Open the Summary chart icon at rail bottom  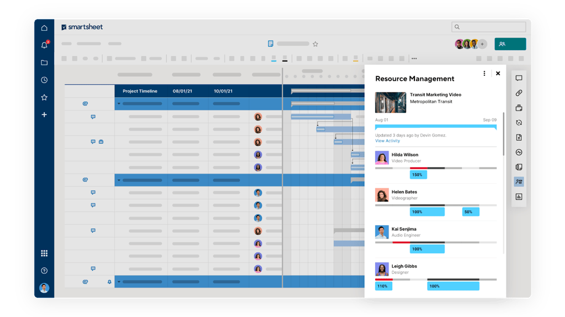(x=519, y=196)
